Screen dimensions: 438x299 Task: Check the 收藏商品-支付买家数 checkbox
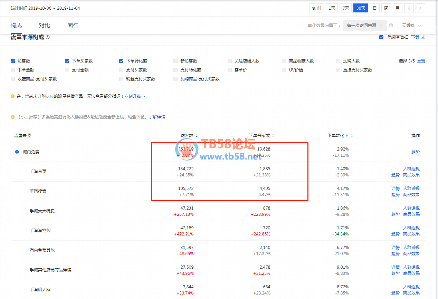coord(13,79)
